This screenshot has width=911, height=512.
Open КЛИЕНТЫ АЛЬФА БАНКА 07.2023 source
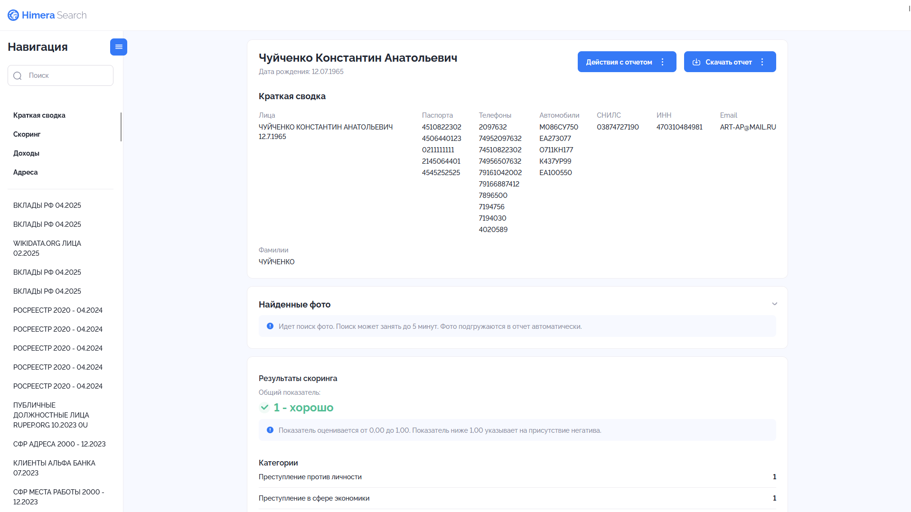pos(55,468)
